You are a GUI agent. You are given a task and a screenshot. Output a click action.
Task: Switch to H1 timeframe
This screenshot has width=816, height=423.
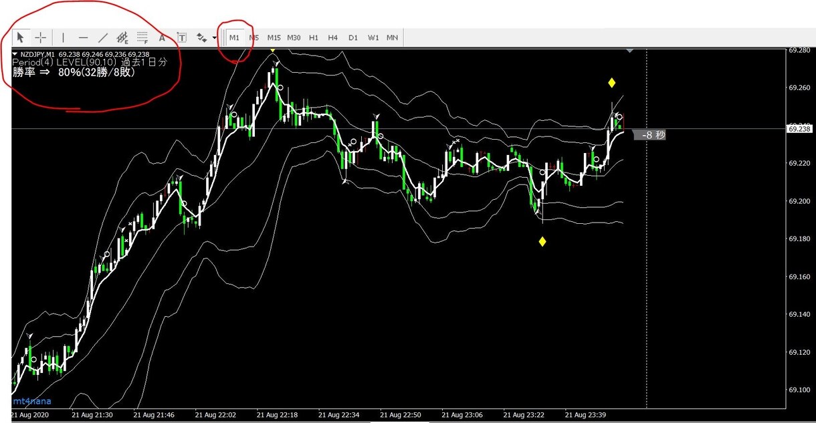[314, 37]
